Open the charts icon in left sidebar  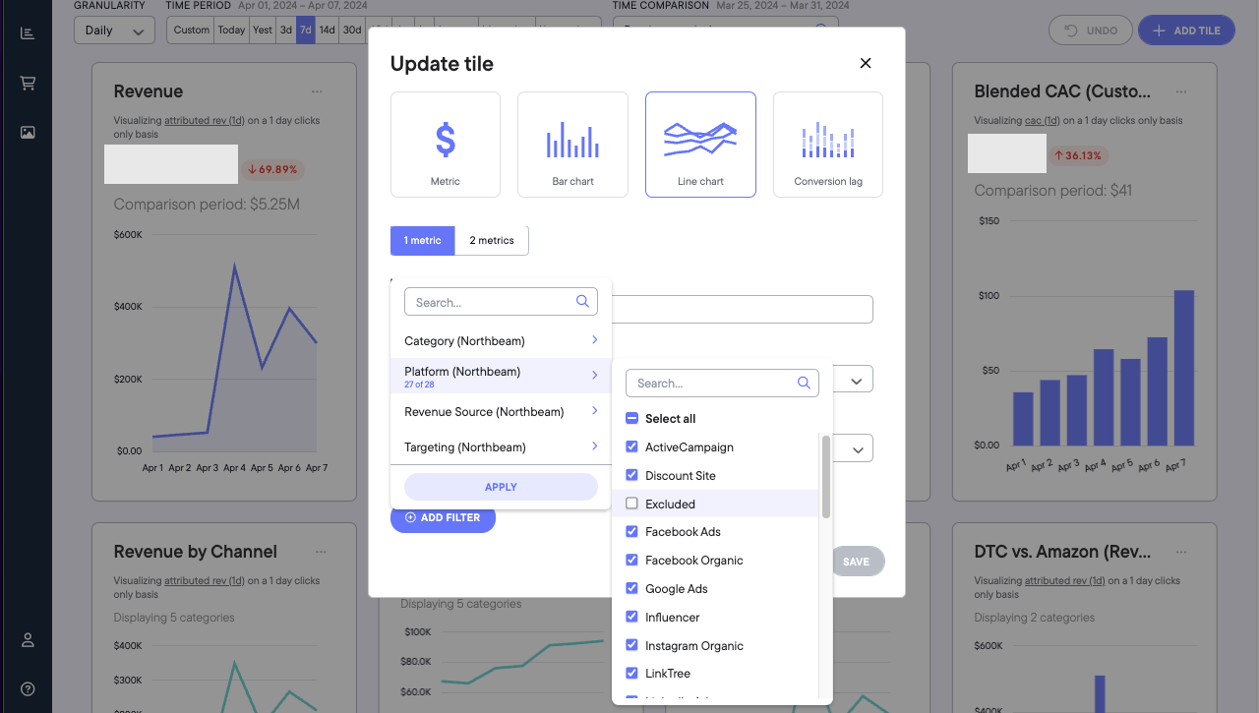28,33
